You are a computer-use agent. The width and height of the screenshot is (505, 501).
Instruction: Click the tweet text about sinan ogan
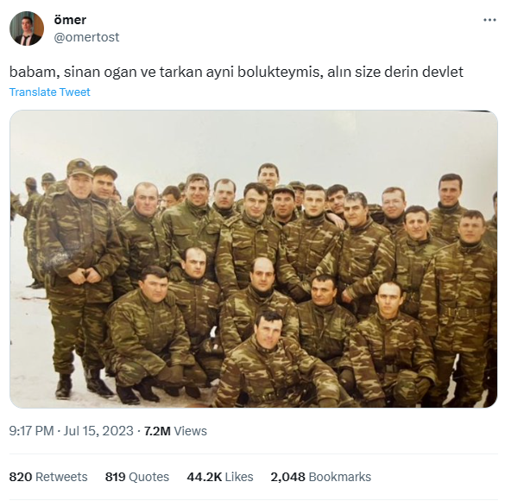click(x=236, y=72)
